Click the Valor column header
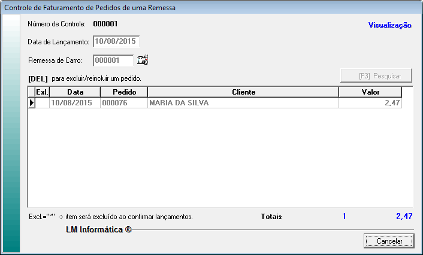The width and height of the screenshot is (423, 255). pos(370,92)
